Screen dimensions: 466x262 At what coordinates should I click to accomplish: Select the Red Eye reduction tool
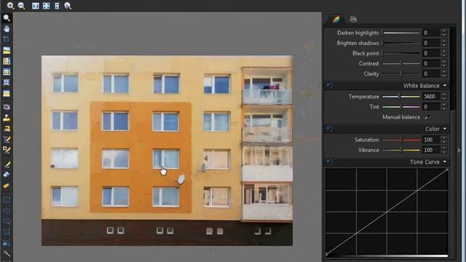7,107
